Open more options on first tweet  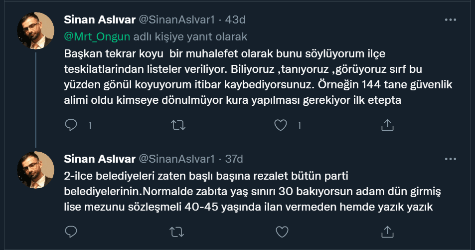(450, 20)
